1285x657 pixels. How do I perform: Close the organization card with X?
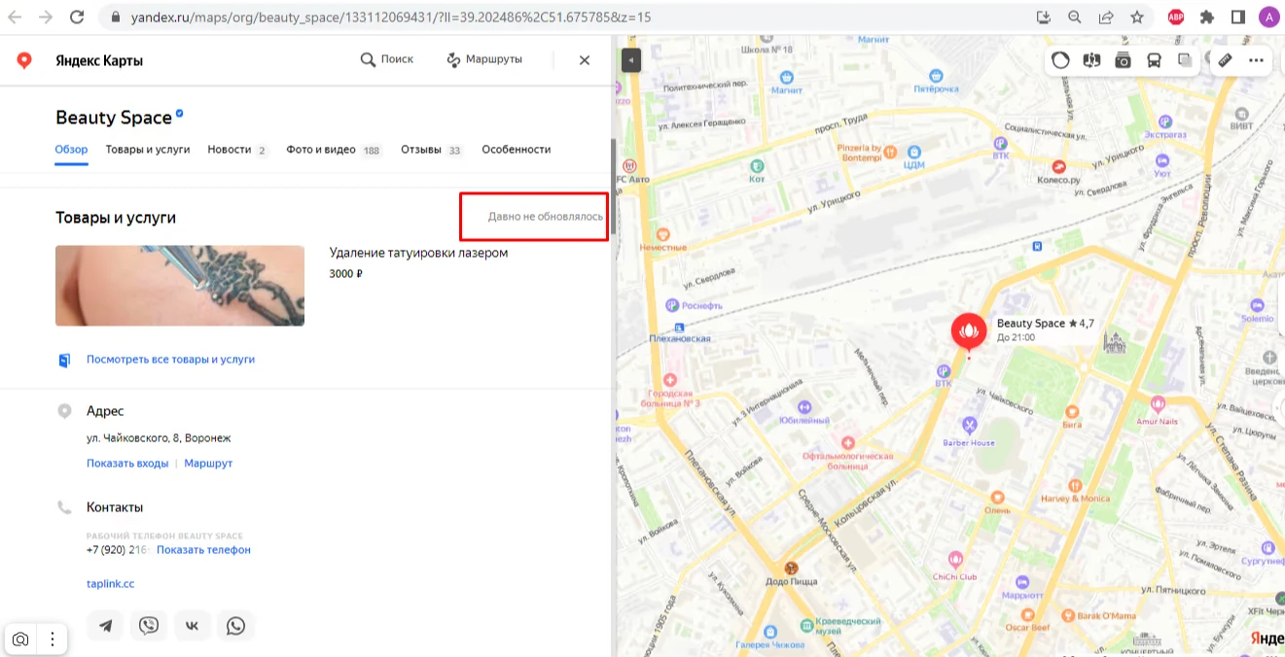pos(585,60)
